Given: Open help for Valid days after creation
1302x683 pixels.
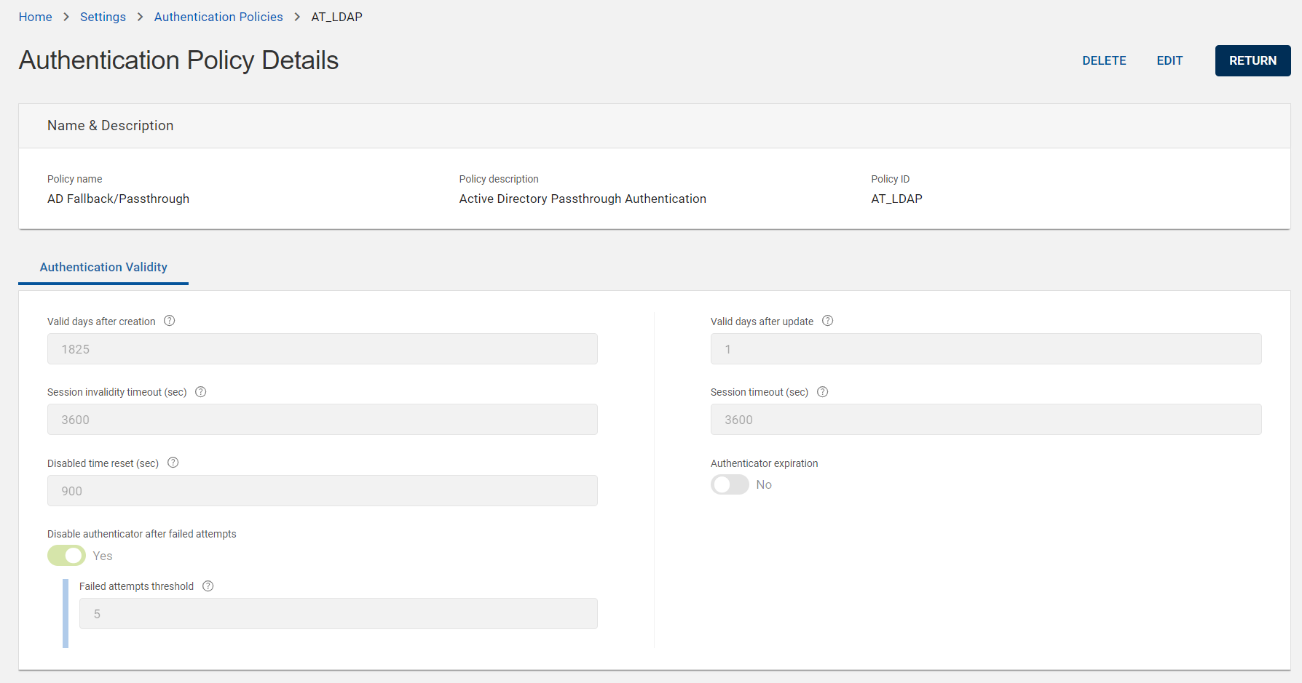Looking at the screenshot, I should (169, 320).
